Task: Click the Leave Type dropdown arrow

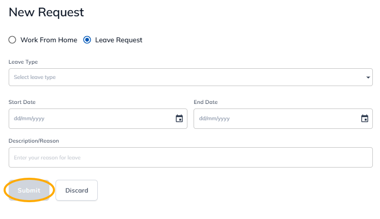Action: [368, 77]
